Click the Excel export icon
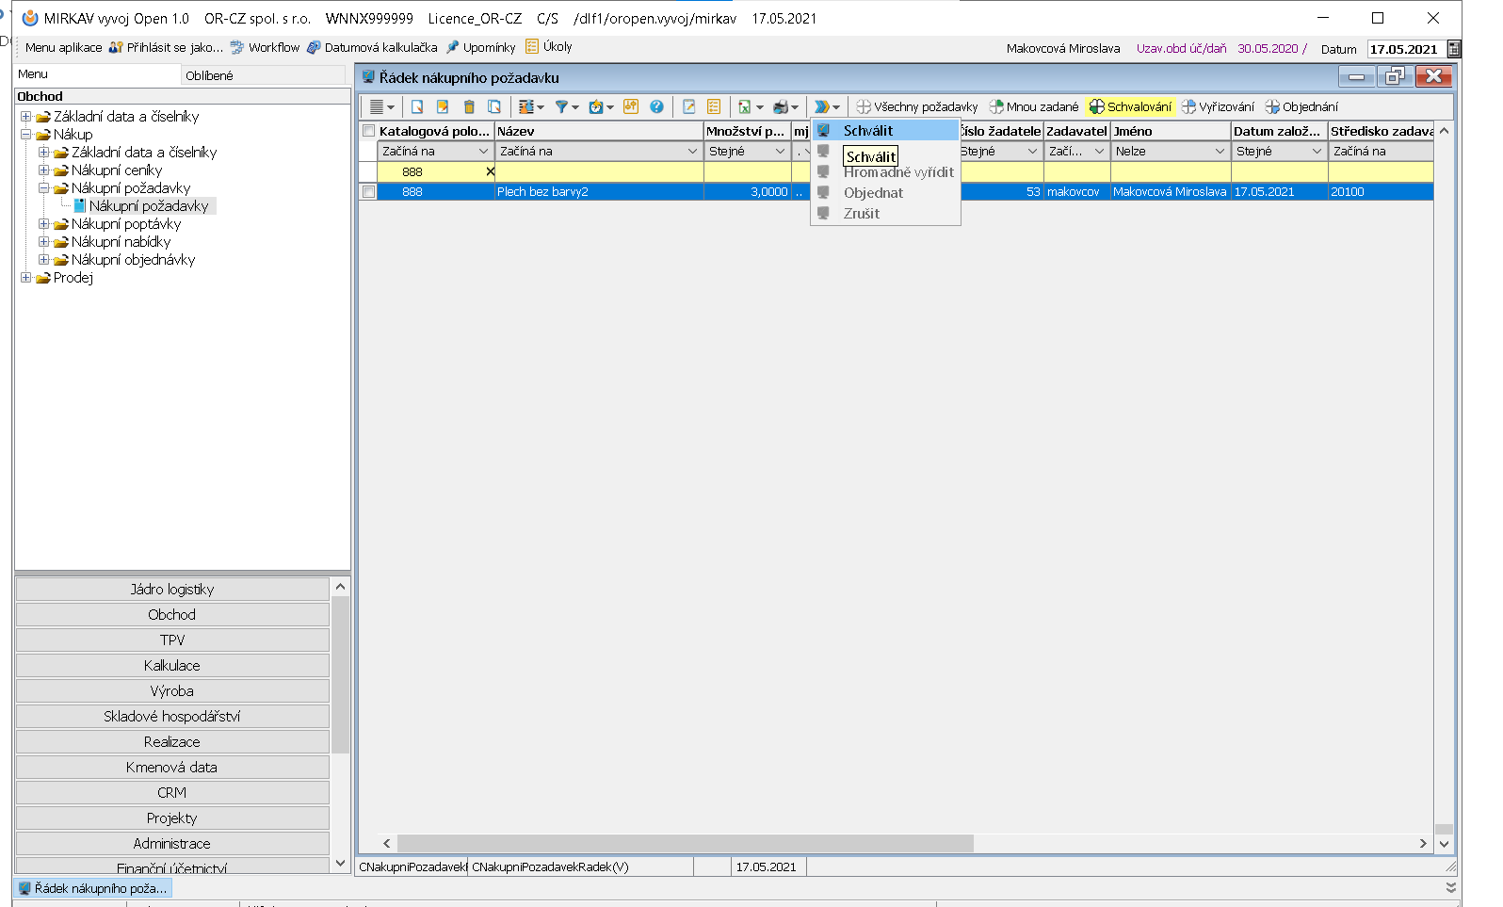This screenshot has width=1503, height=907. click(745, 107)
